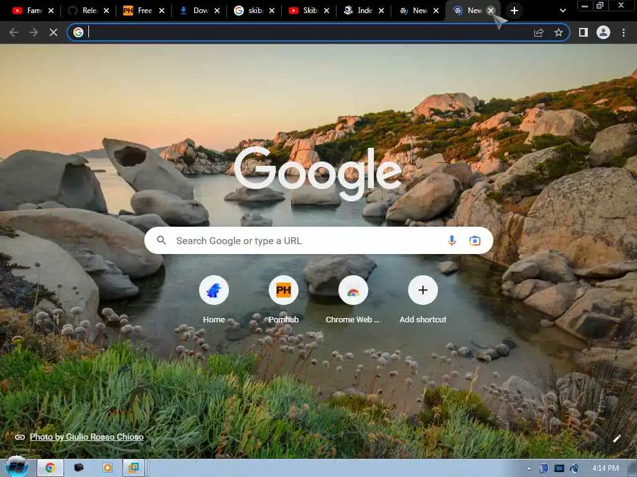Close the active New tab
The height and width of the screenshot is (477, 637).
pyautogui.click(x=491, y=11)
